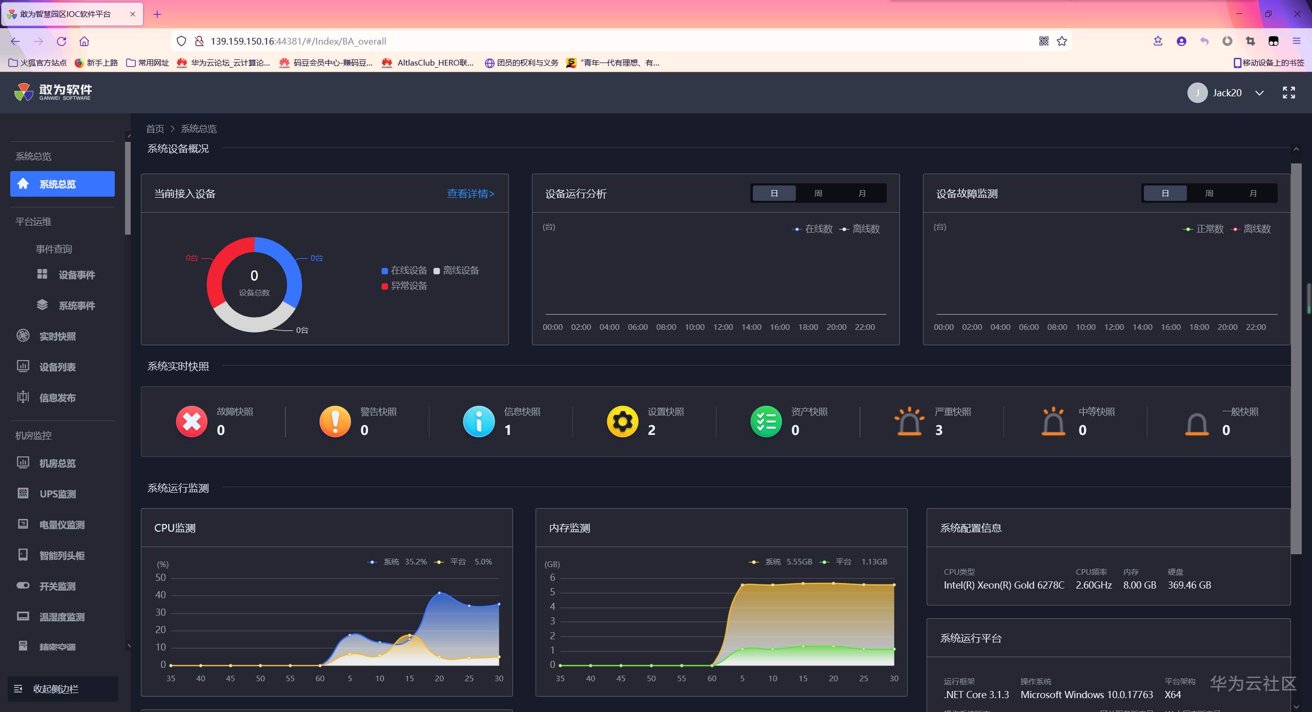Open the Jack20 user dropdown arrow
1312x712 pixels.
click(x=1259, y=93)
